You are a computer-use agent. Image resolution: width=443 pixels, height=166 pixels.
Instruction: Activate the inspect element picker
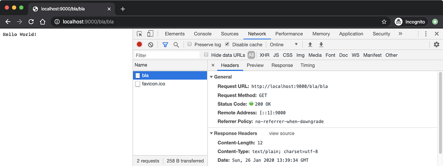(140, 34)
